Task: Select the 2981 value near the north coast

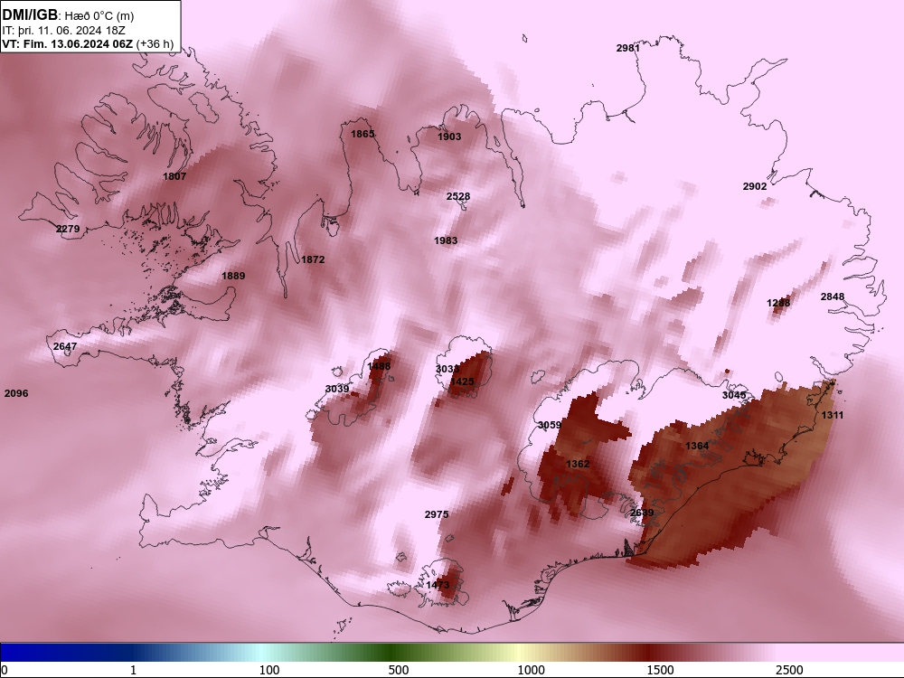Action: point(628,49)
